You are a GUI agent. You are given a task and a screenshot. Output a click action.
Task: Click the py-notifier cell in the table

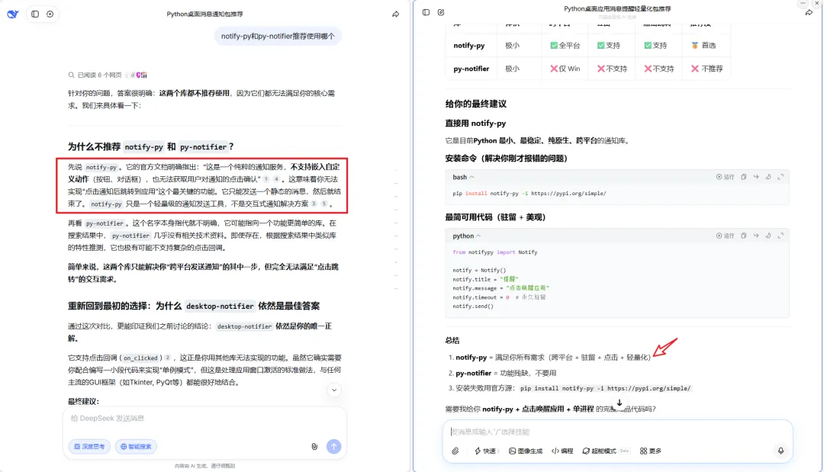coord(471,69)
